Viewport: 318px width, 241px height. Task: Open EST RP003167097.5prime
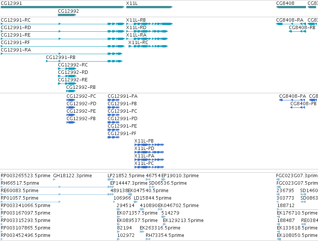[x=25, y=213]
